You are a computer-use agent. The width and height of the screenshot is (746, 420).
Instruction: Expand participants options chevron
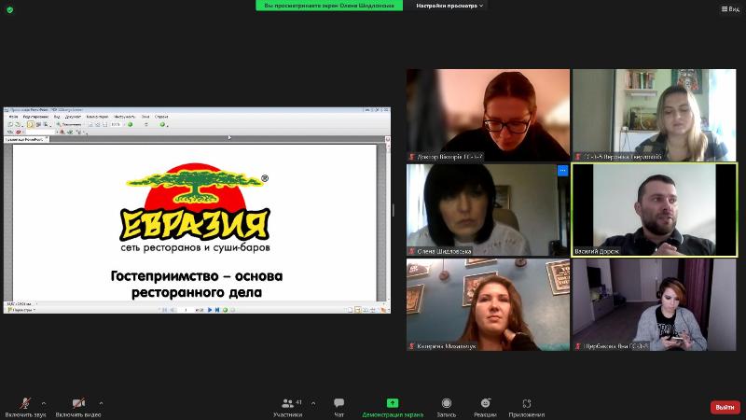[313, 403]
